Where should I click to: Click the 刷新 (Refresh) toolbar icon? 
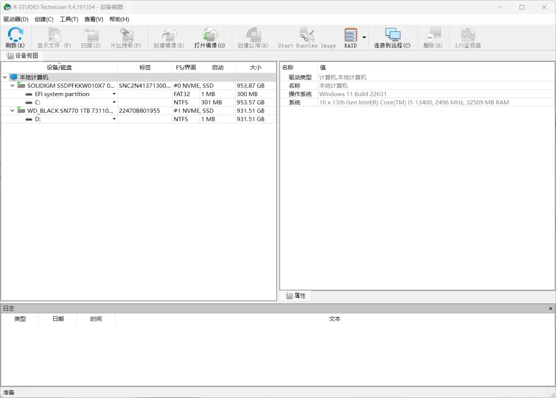pyautogui.click(x=15, y=37)
